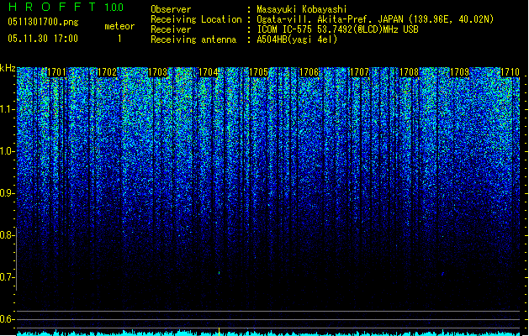Image resolution: width=529 pixels, height=336 pixels.
Task: Click the ICOM IC-575 receiver value
Action: pyautogui.click(x=337, y=29)
